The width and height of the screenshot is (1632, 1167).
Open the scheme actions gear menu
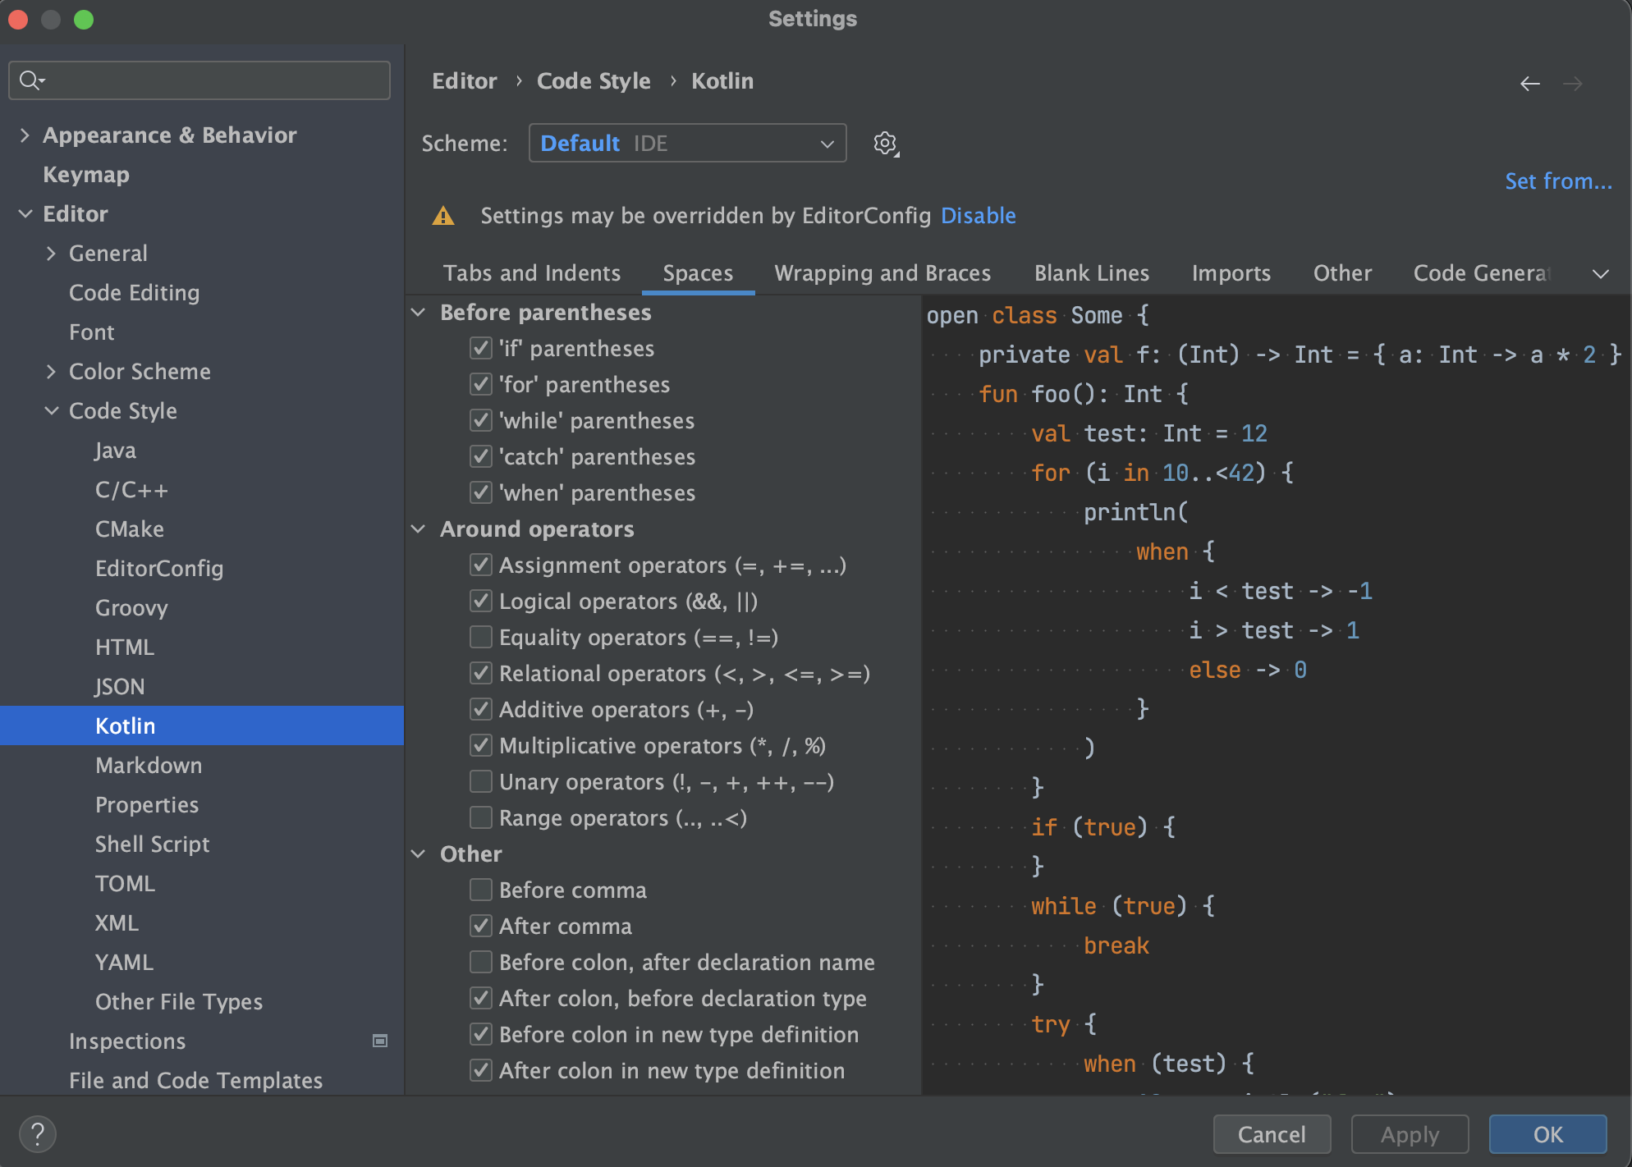(885, 144)
